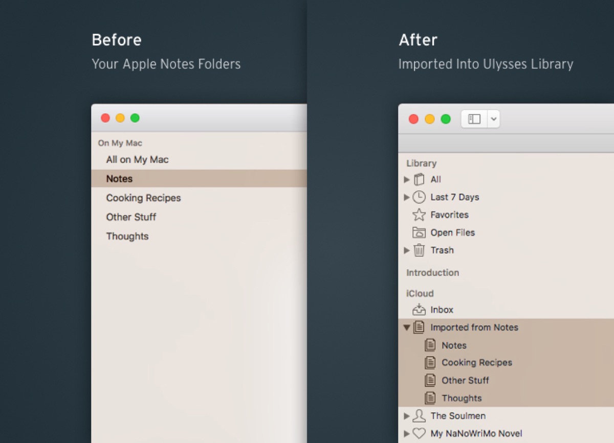Minimize the Ulysses window with yellow button
This screenshot has width=614, height=443.
click(430, 119)
